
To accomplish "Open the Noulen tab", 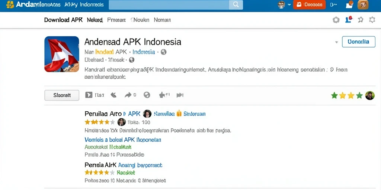I will pos(140,20).
